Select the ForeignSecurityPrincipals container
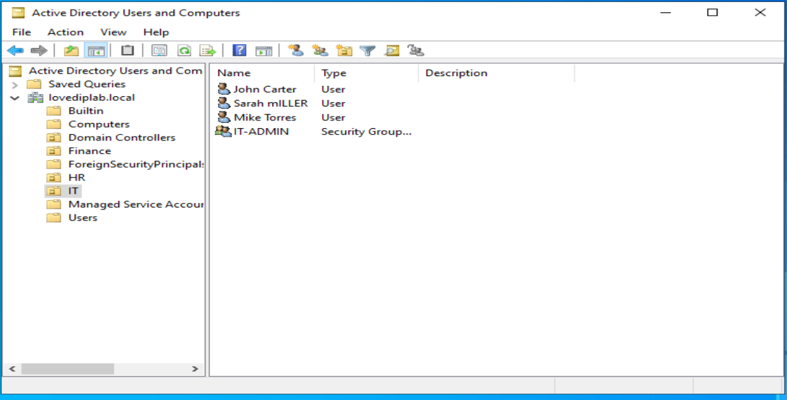Viewport: 787px width, 400px height. pos(136,164)
